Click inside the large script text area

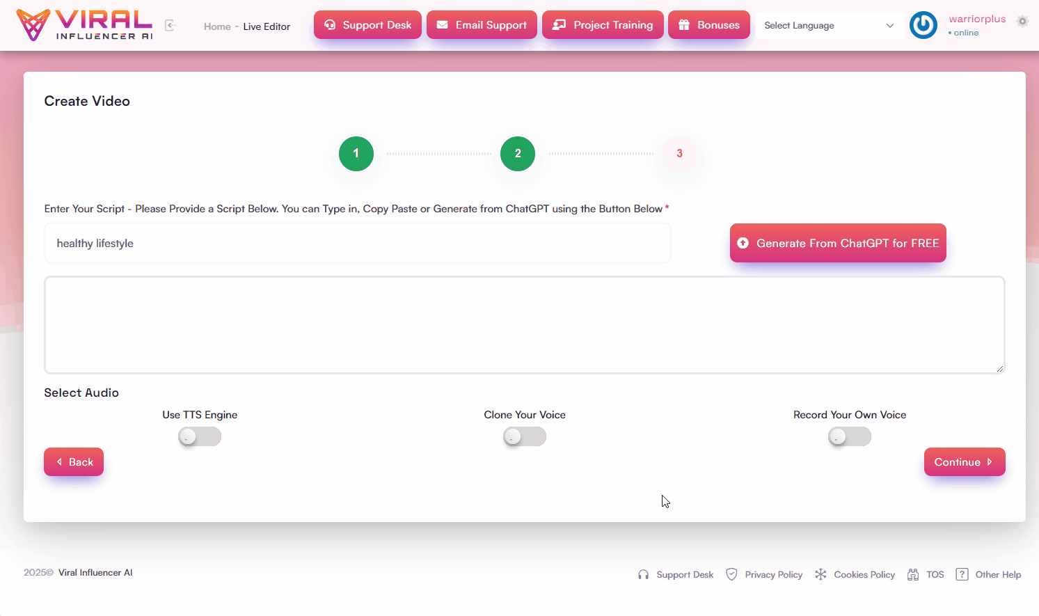pyautogui.click(x=525, y=325)
